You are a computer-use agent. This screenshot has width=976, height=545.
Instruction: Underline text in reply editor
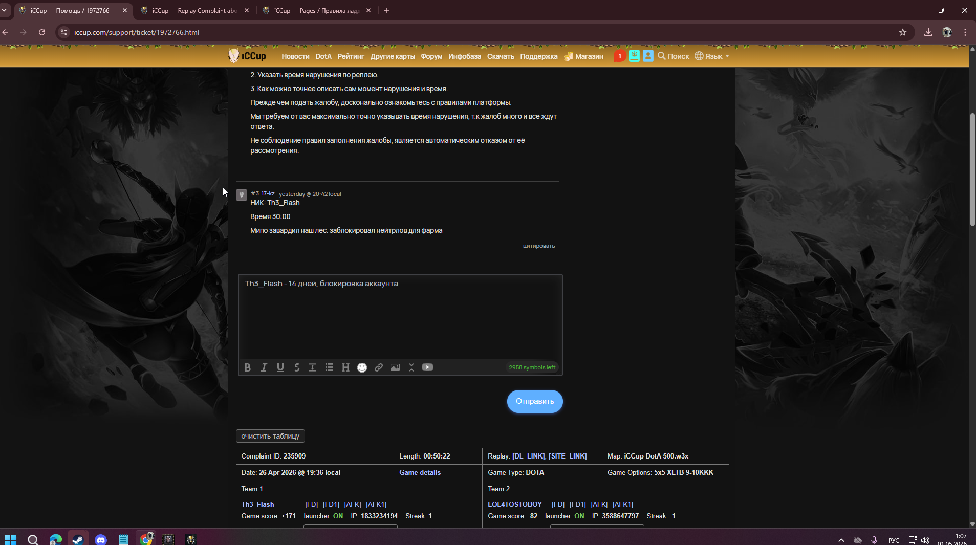tap(280, 367)
